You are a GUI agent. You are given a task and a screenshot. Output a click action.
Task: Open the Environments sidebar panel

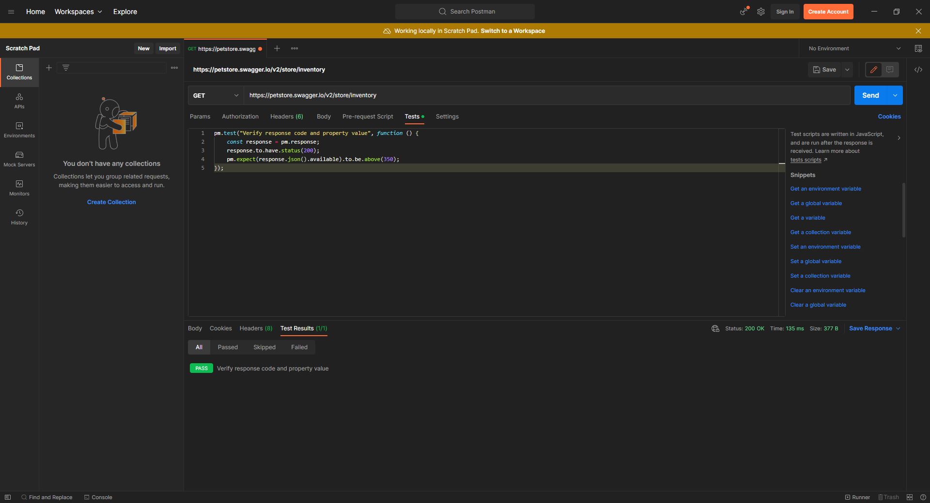coord(19,130)
